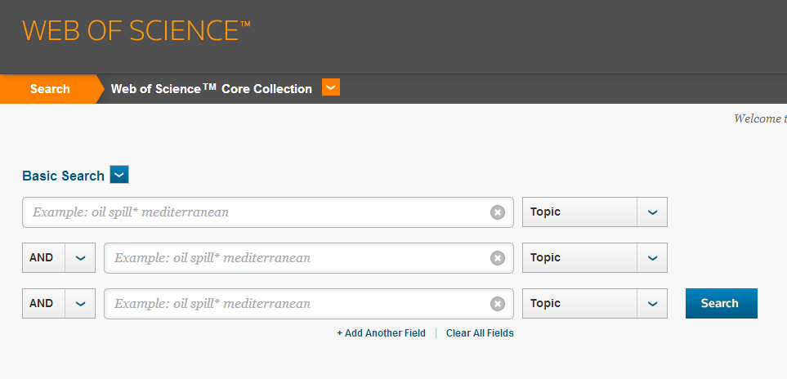This screenshot has height=379, width=787.
Task: Clear the third search row using X icon
Action: (x=498, y=304)
